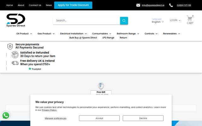Image resolution: width=202 pixels, height=126 pixels.
Task: Click the info@sparesdirect.ie email link
Action: (x=153, y=5)
